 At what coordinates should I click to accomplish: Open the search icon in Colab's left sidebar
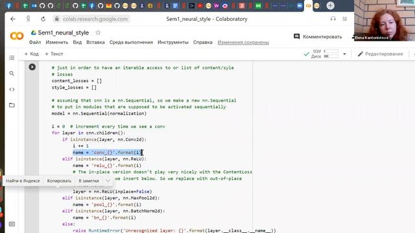click(12, 73)
